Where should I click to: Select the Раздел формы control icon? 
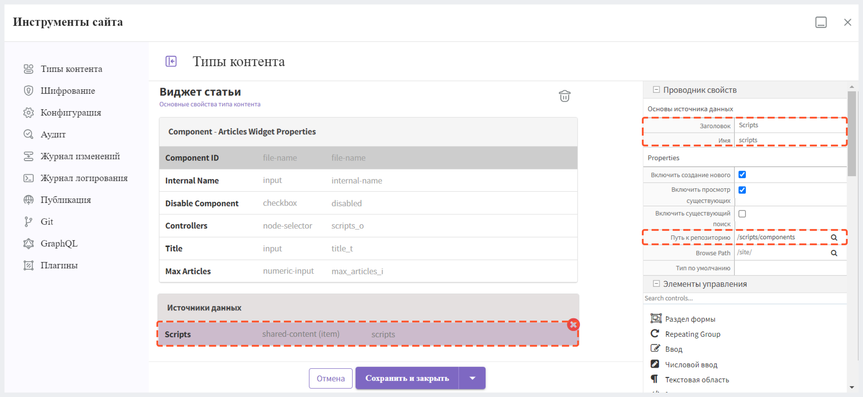[x=656, y=318]
